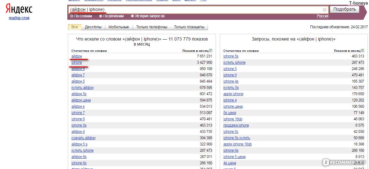Click the impressions value '6 575'
The image size is (369, 169).
pos(360,125)
